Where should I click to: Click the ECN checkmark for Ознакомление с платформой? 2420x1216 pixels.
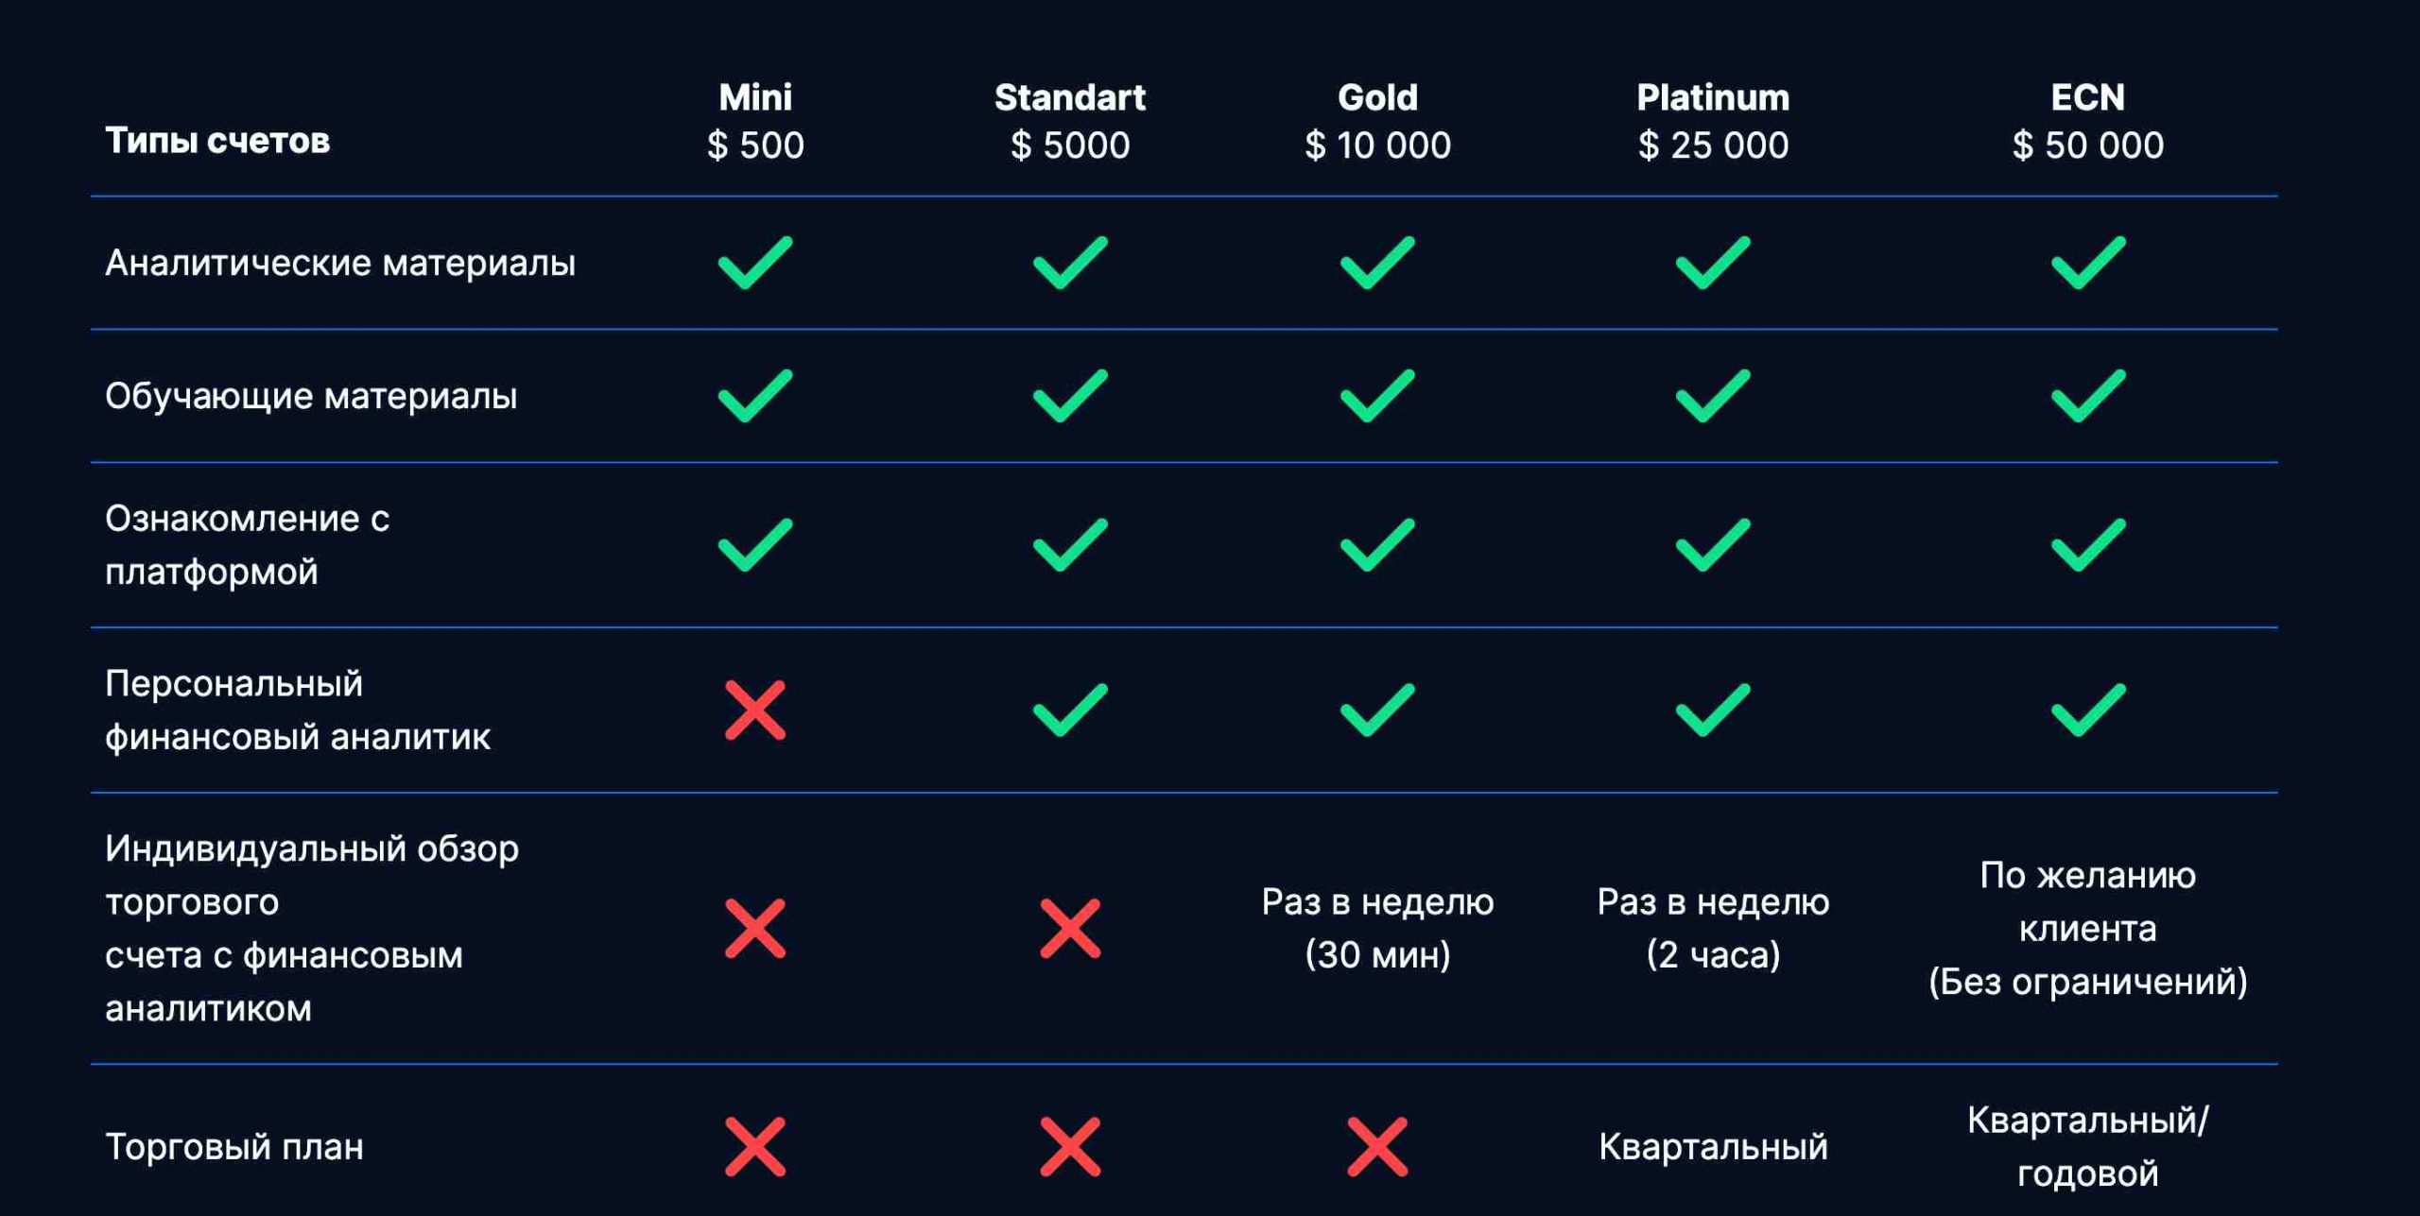coord(2087,544)
